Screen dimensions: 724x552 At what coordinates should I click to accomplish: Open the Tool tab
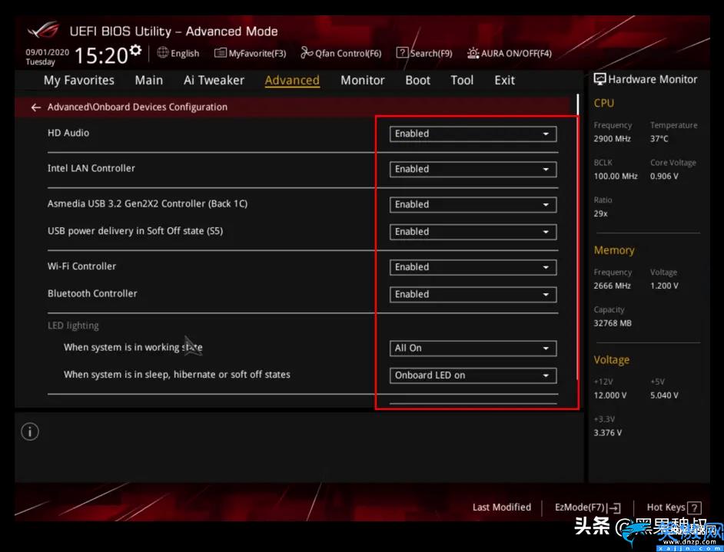click(x=462, y=81)
